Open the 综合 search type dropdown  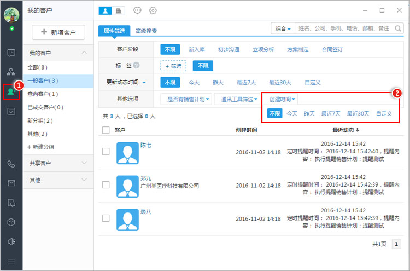283,28
